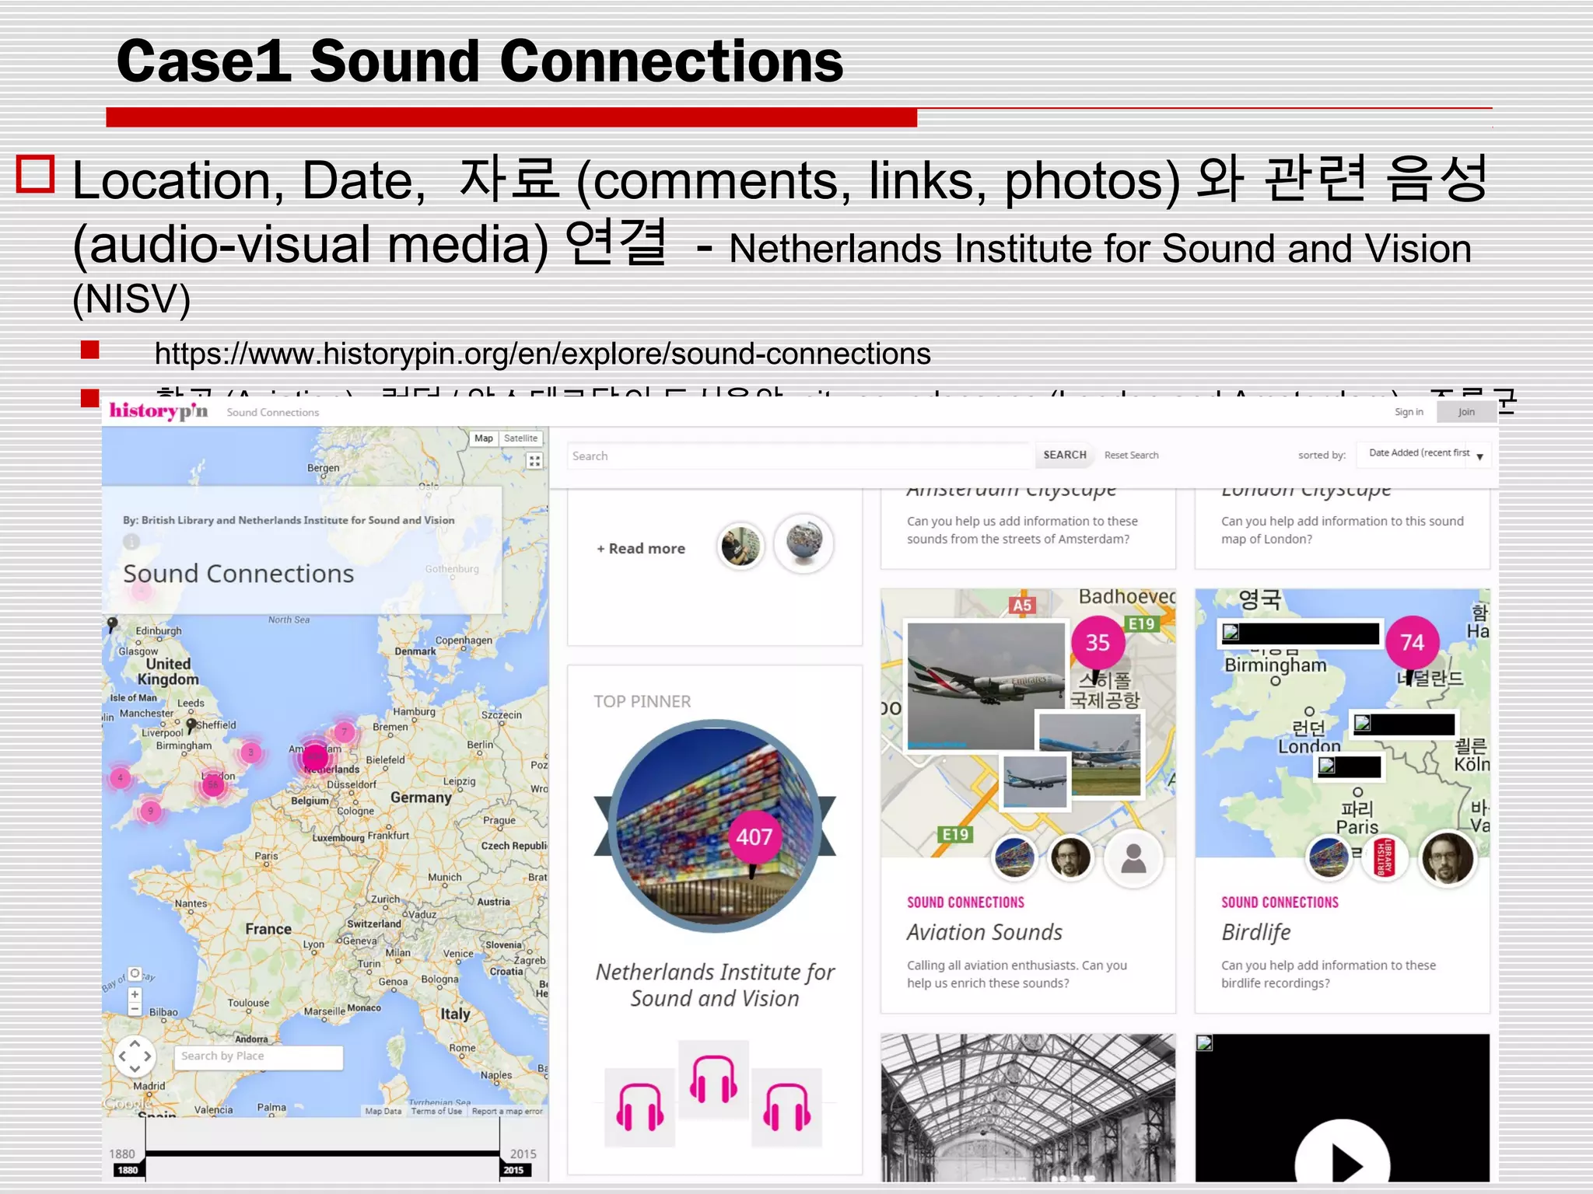Open the Sound Connections header link
This screenshot has width=1593, height=1194.
point(273,413)
